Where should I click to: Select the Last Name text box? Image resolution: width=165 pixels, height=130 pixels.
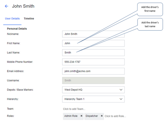click(x=93, y=53)
